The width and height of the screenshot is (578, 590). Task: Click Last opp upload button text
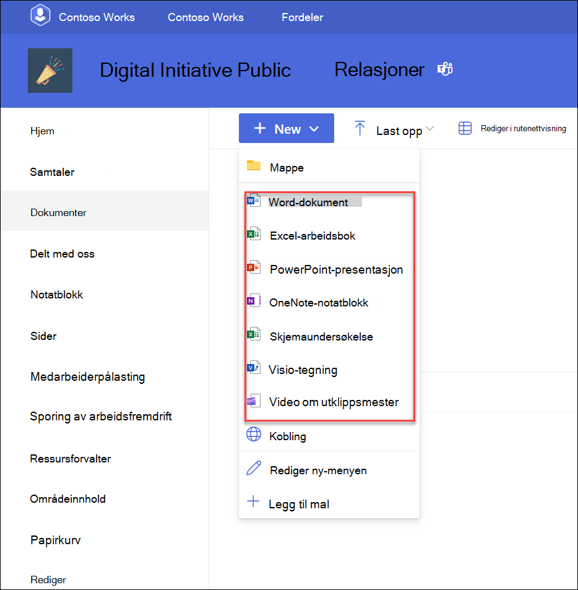tap(399, 131)
